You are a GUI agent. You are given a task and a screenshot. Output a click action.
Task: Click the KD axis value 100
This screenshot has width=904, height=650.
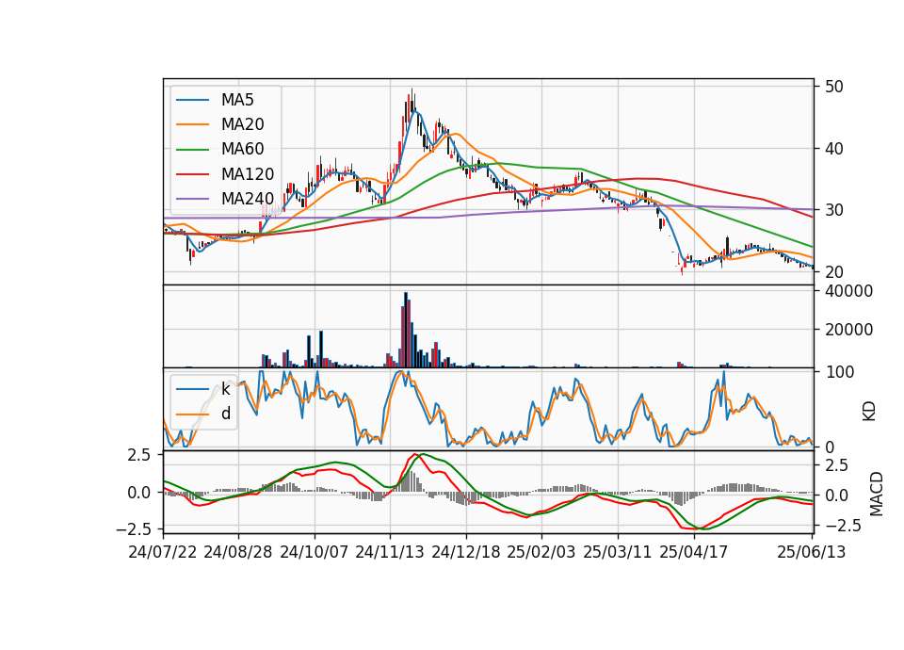pyautogui.click(x=839, y=372)
